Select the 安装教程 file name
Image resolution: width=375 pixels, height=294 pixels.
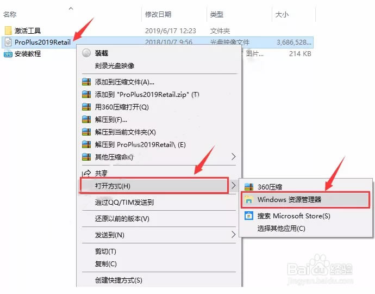tap(28, 54)
